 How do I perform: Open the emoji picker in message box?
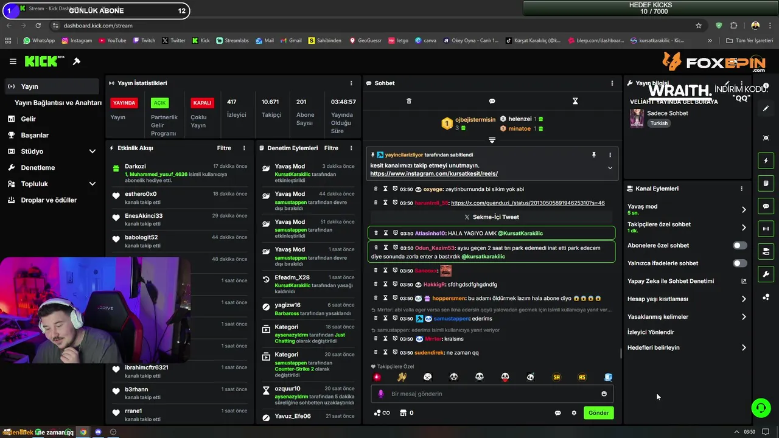(604, 394)
